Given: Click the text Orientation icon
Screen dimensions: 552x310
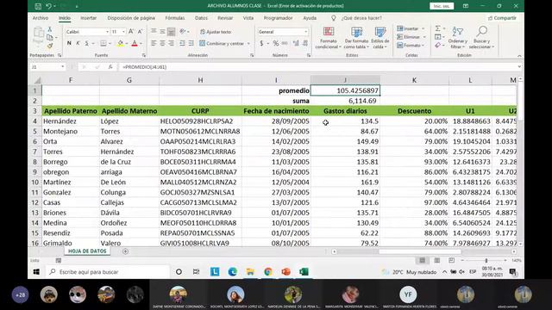Looking at the screenshot, I should 183,32.
